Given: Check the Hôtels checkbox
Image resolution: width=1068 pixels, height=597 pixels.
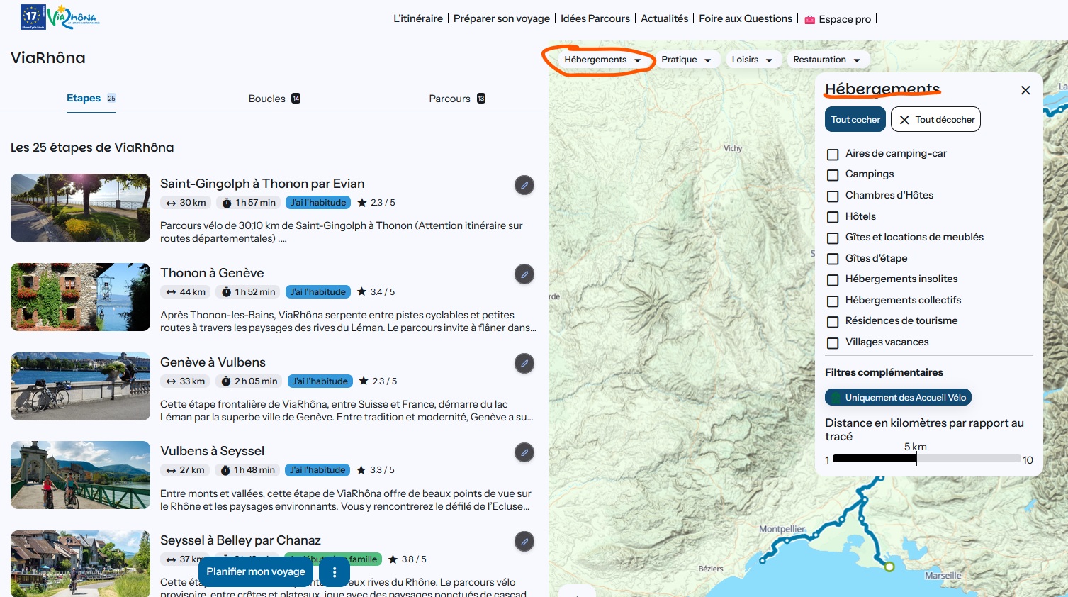Looking at the screenshot, I should 833,217.
